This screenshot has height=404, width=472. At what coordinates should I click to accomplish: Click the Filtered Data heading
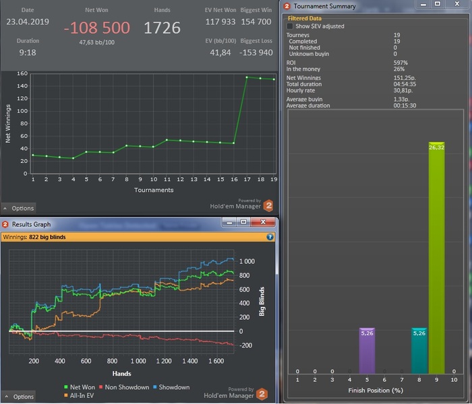pyautogui.click(x=304, y=18)
